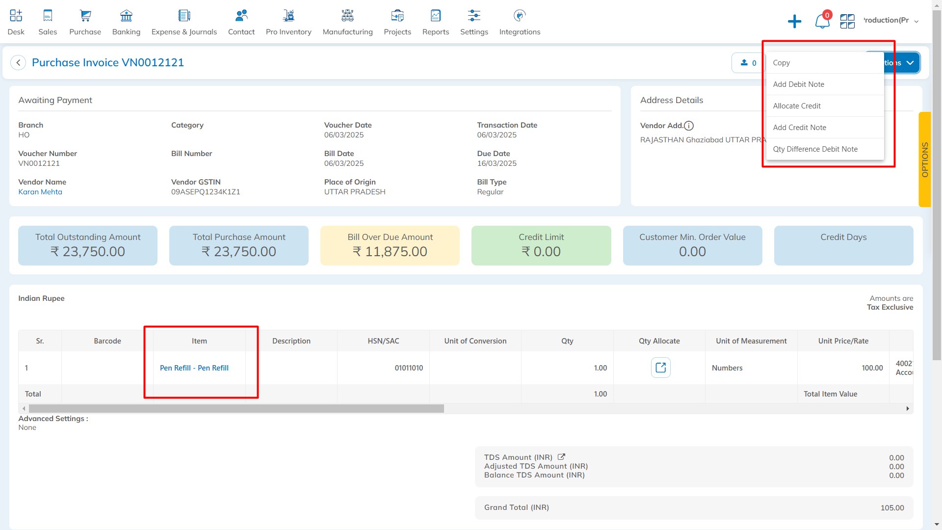Click the Credit Days card
This screenshot has height=530, width=942.
[843, 245]
